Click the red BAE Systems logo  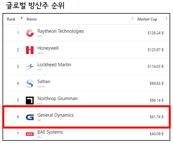(30, 134)
